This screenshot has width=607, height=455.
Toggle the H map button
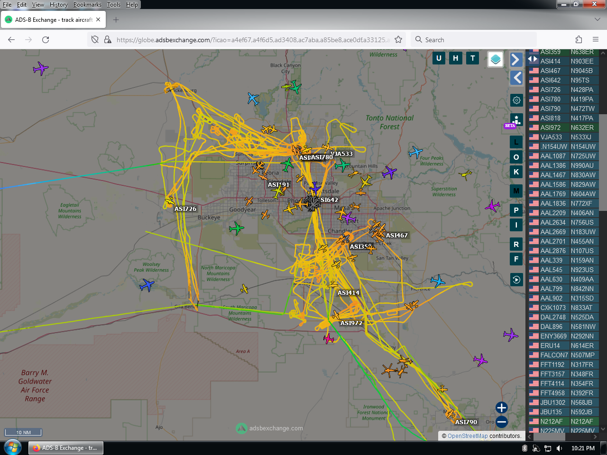(456, 58)
